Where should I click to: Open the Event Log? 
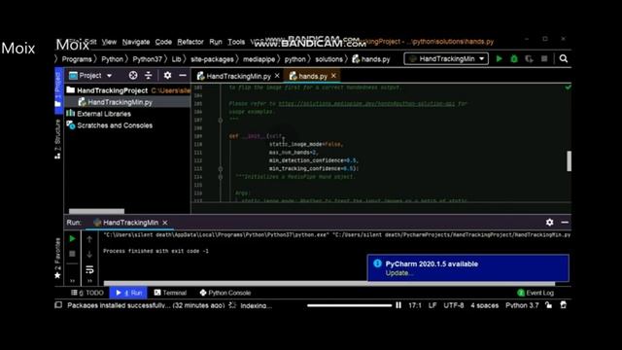click(536, 293)
